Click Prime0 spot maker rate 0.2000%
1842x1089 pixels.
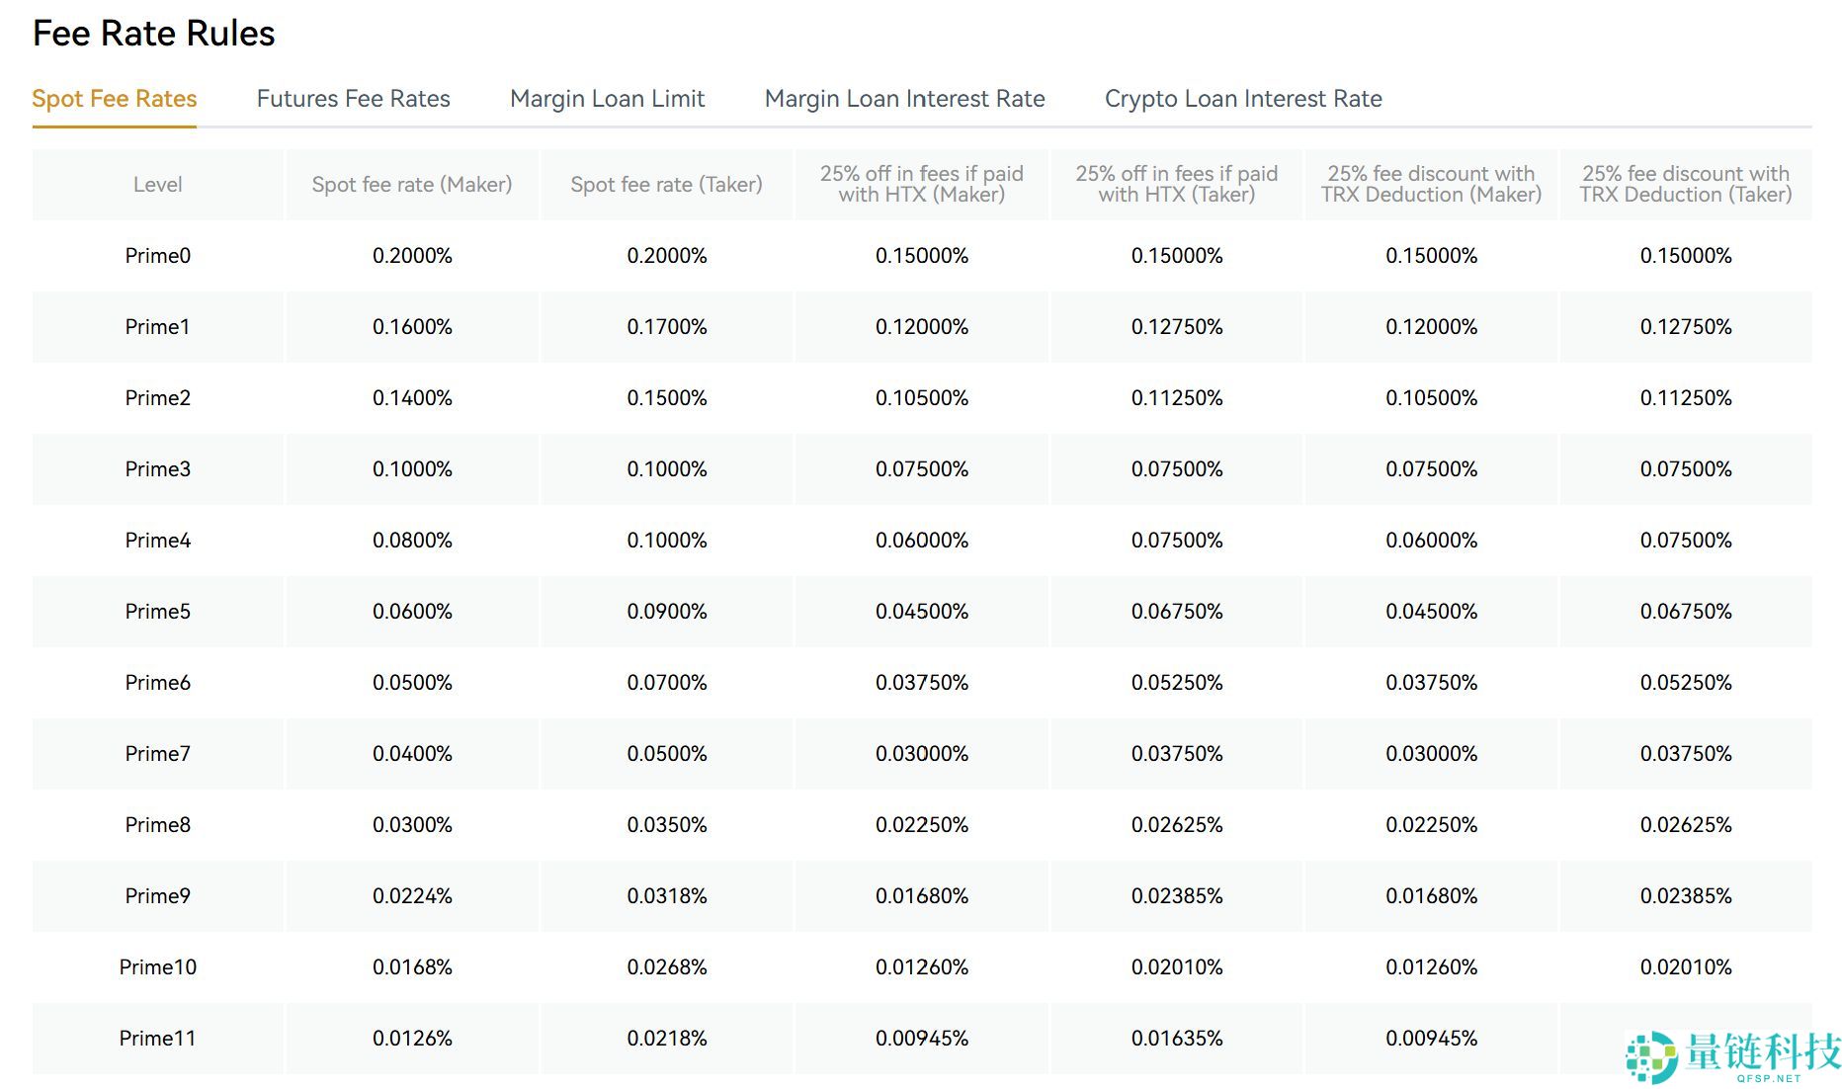412,256
